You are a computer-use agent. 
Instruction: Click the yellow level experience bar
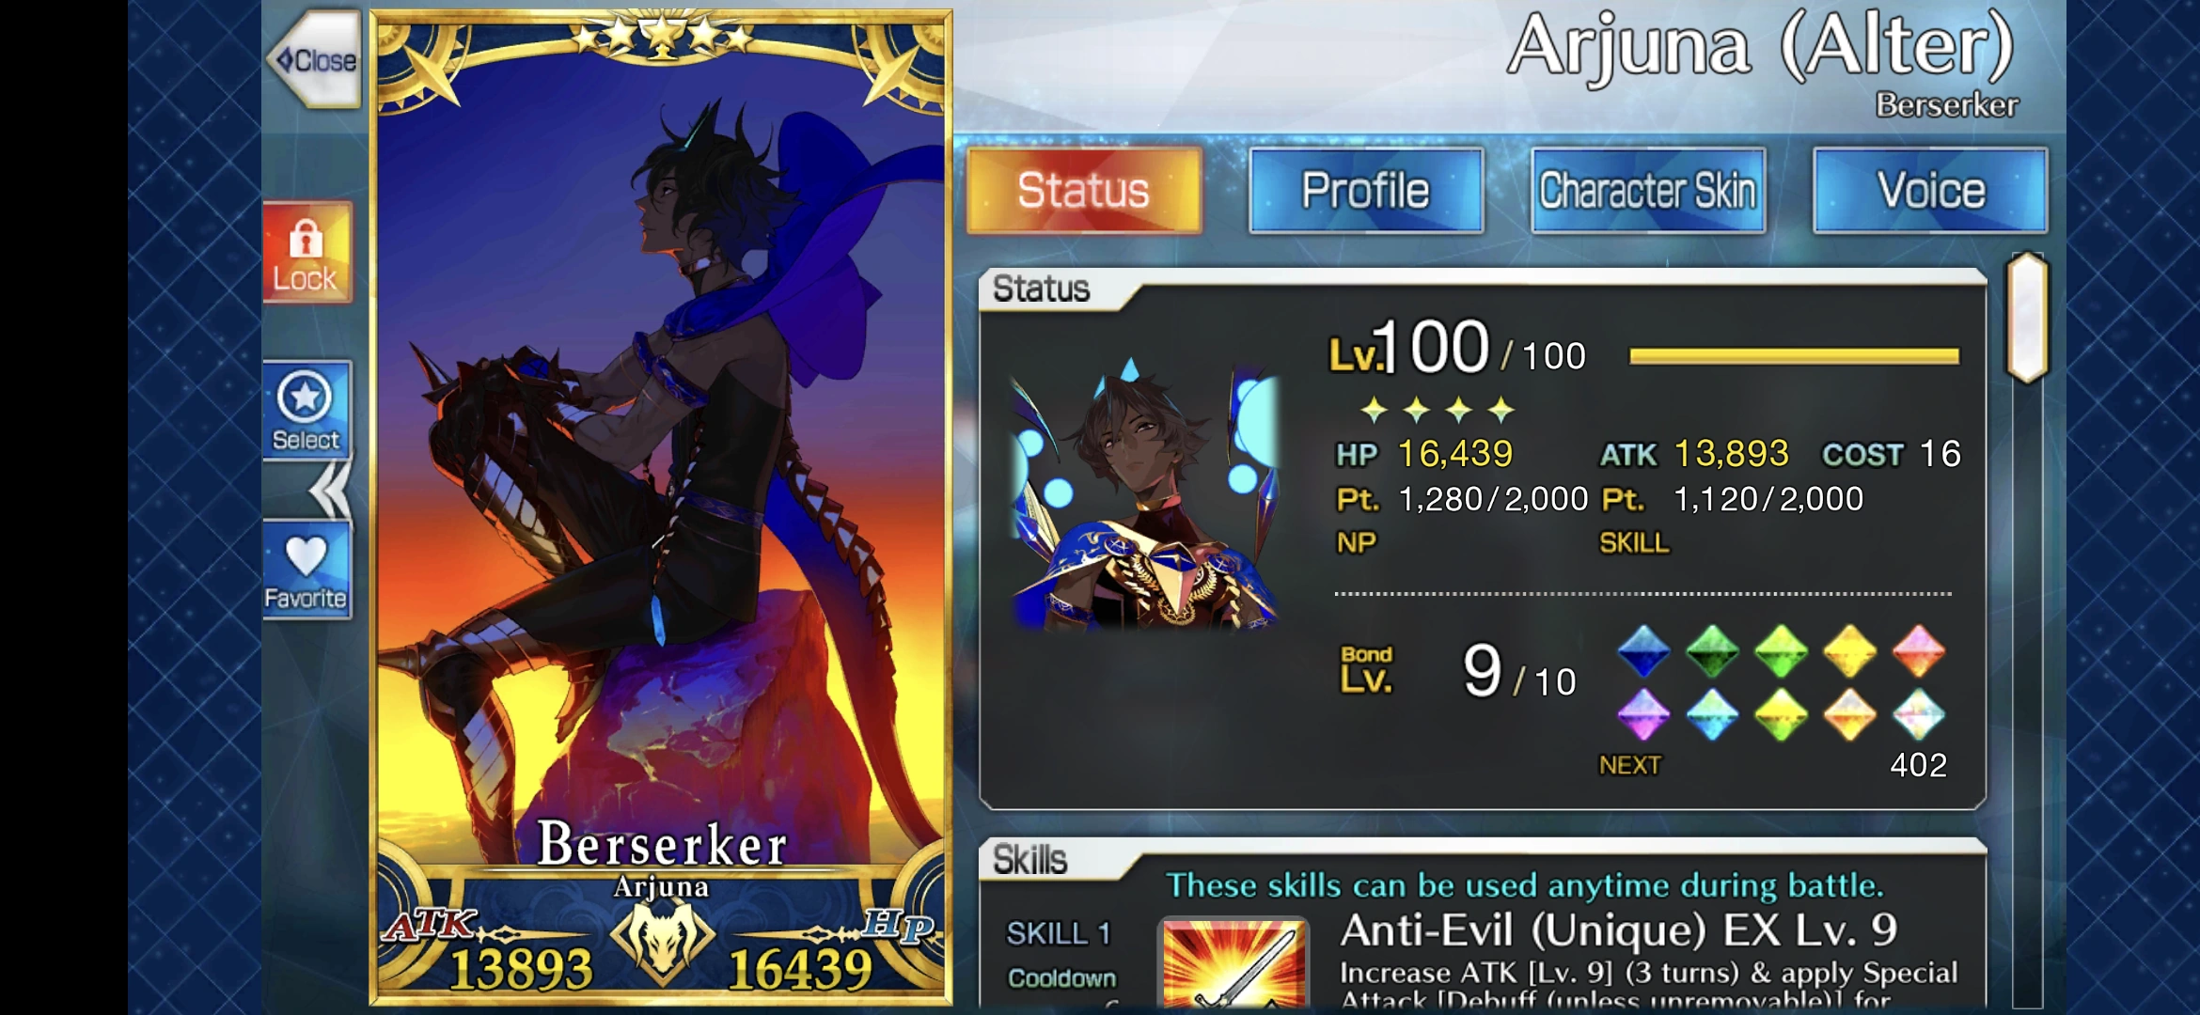click(x=1794, y=356)
